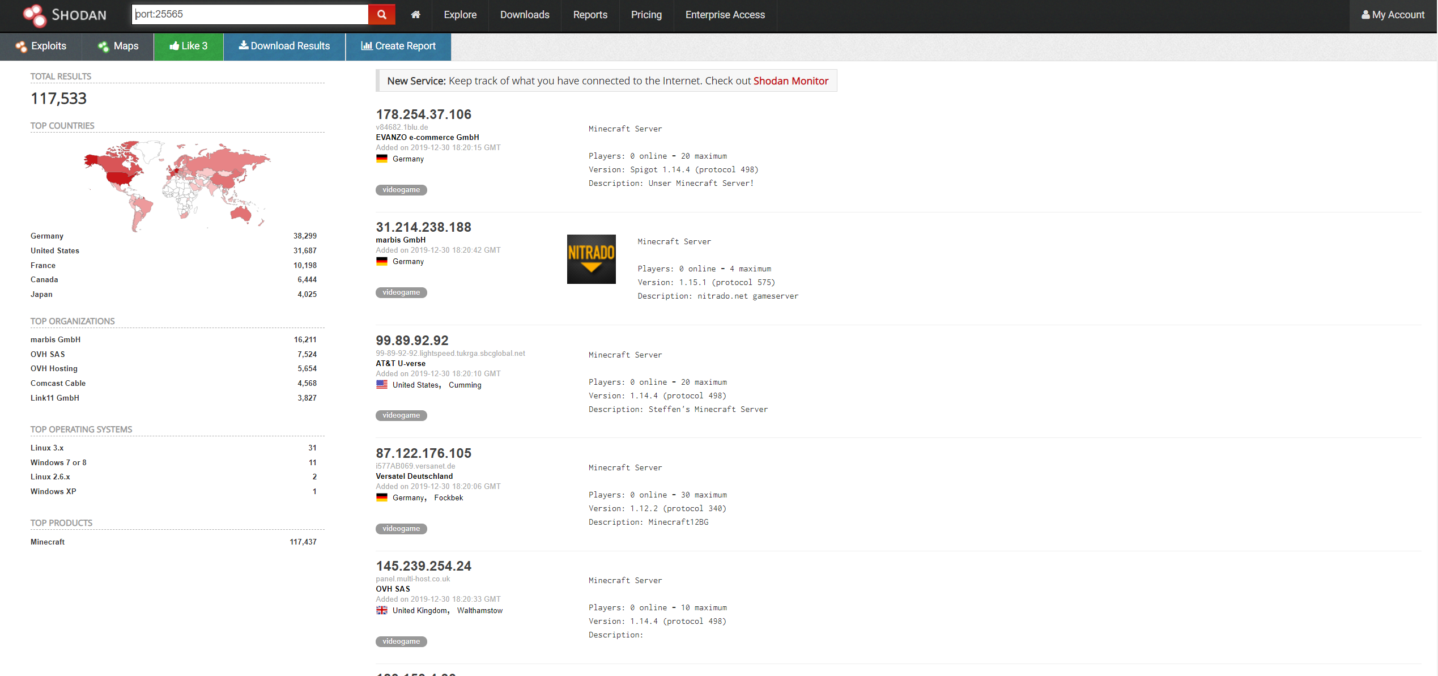Click OVH SAS under 145.239.254.24
The image size is (1438, 676).
click(393, 589)
